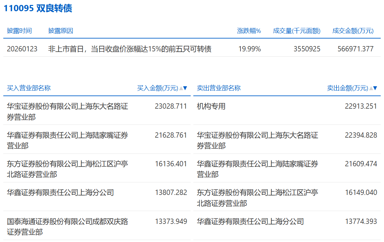Select buy amount 13373.949
The height and width of the screenshot is (242, 384).
(171, 222)
